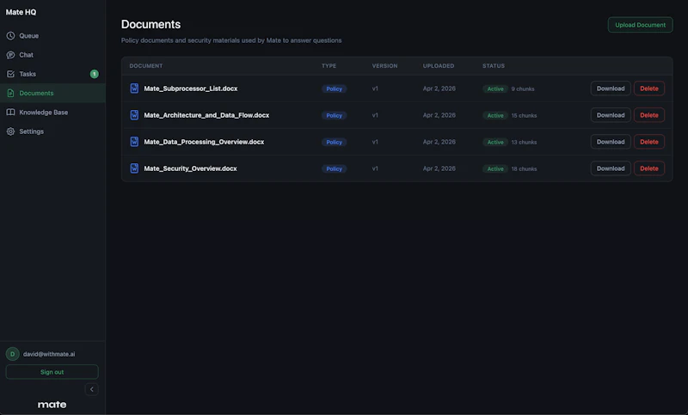Go to the Tasks page

(x=52, y=74)
